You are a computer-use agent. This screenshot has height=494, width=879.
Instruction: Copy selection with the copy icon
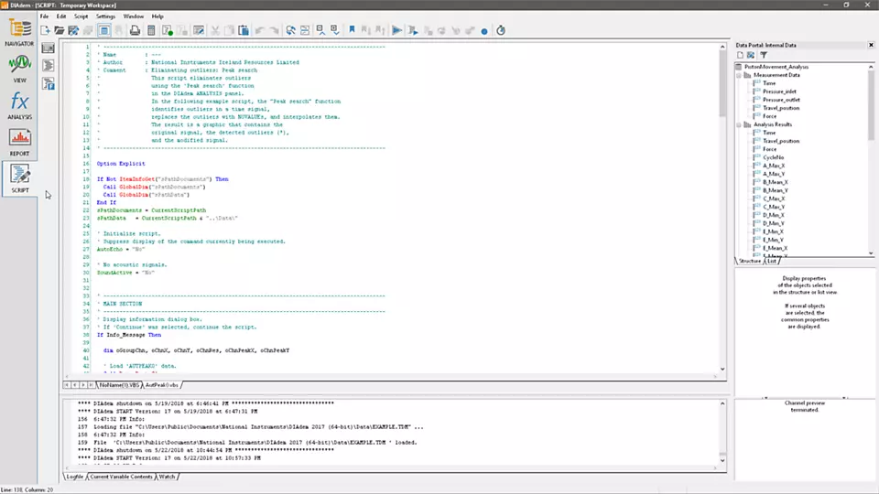(x=229, y=30)
